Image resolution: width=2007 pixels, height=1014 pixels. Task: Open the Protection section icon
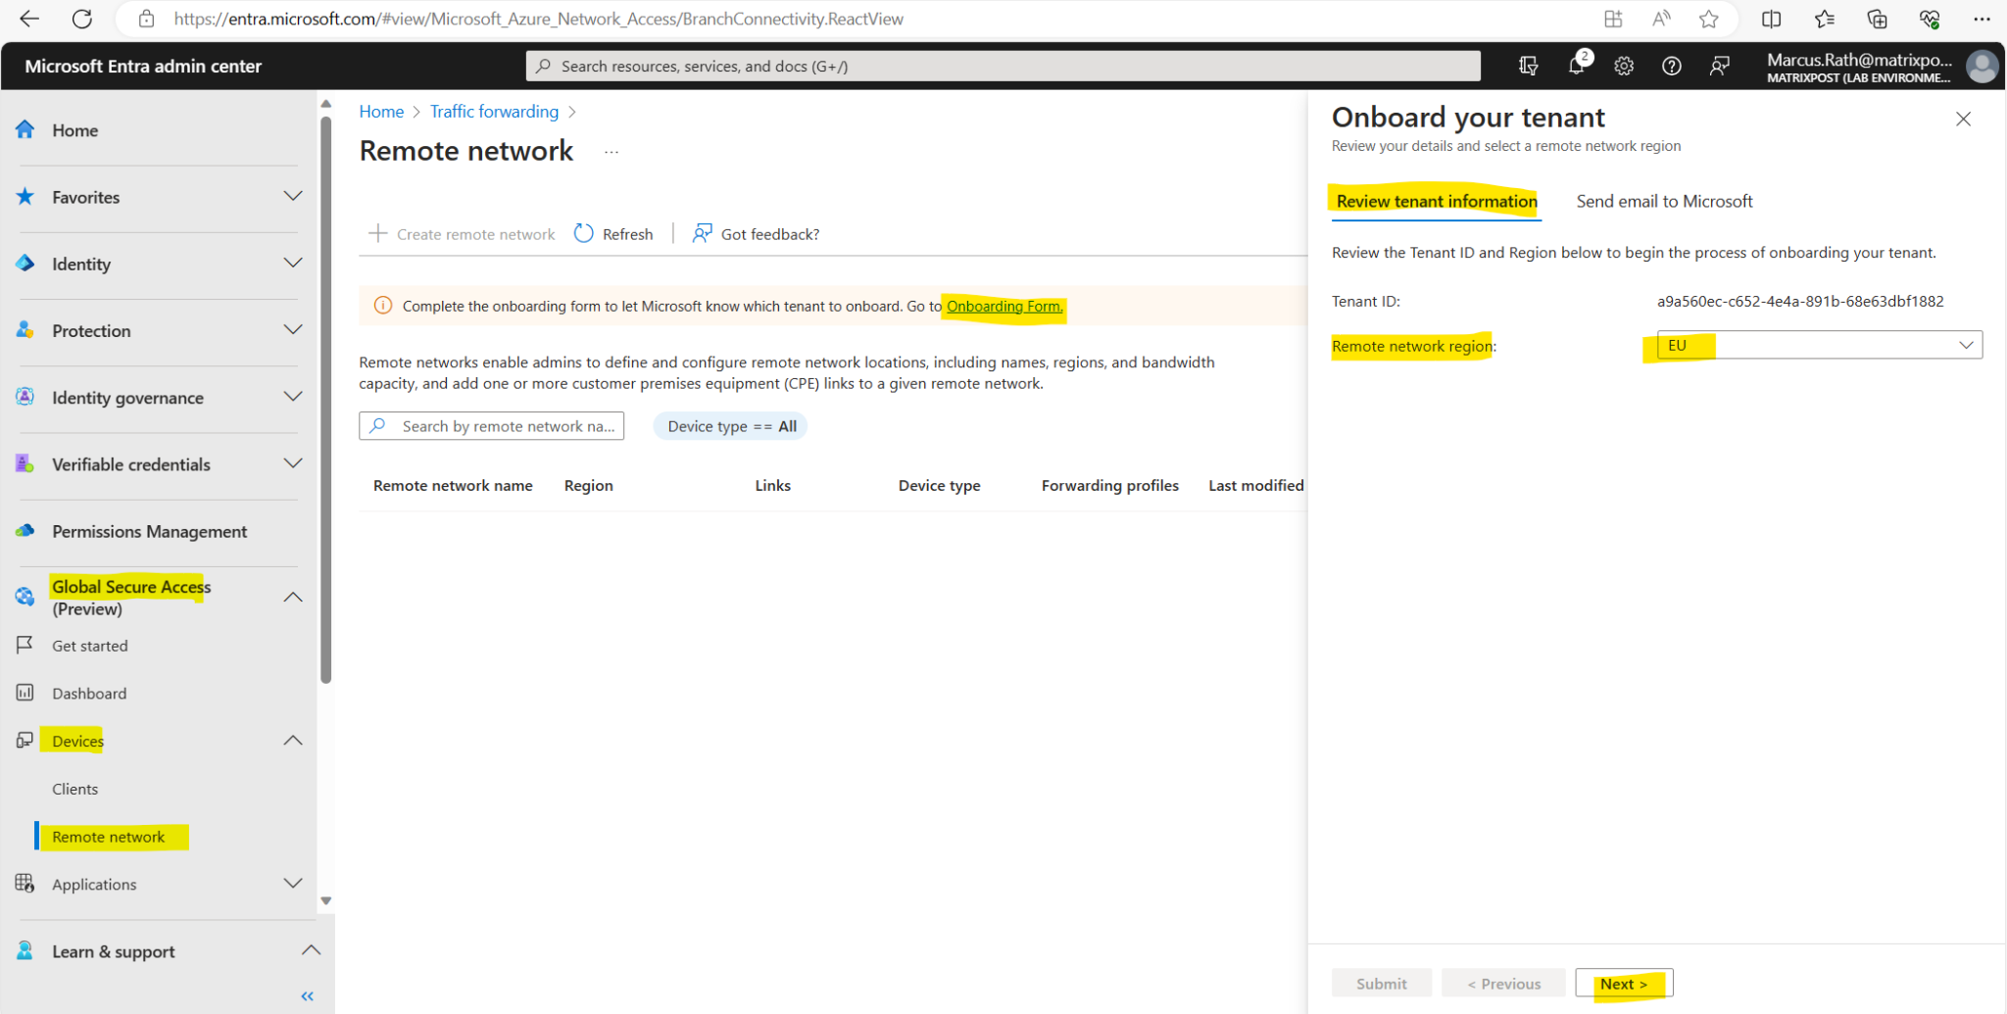24,330
